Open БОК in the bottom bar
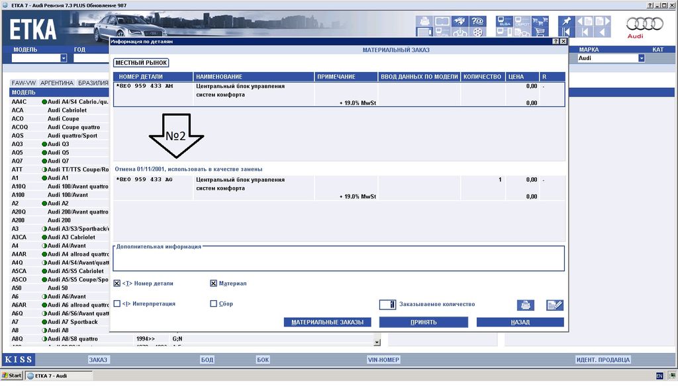The image size is (678, 392). click(x=263, y=360)
